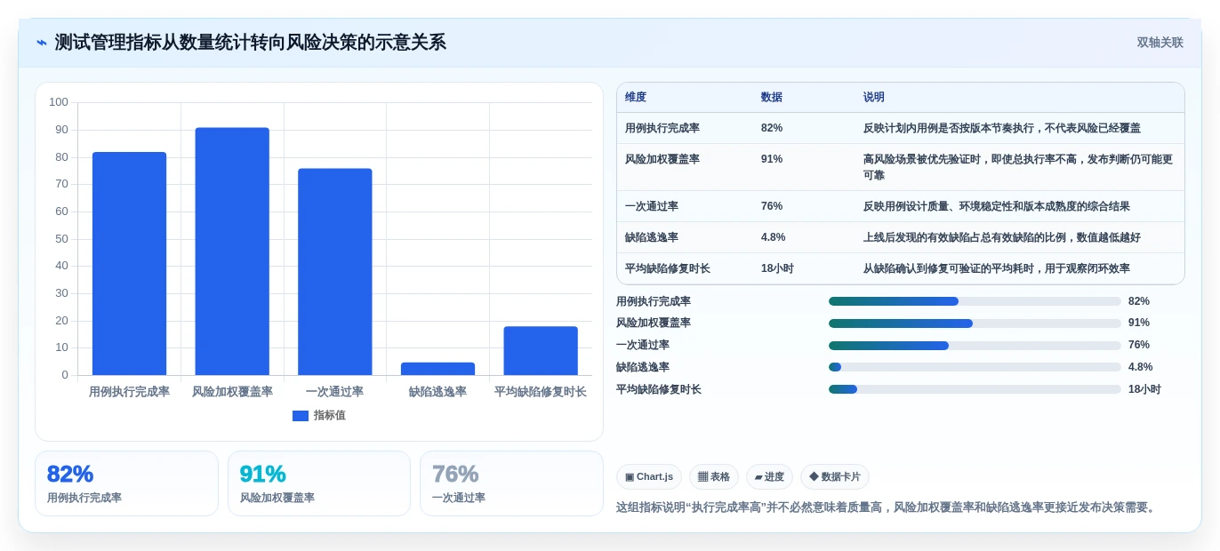Click x-axis label 平均缺陷修复时长 under chart

541,392
